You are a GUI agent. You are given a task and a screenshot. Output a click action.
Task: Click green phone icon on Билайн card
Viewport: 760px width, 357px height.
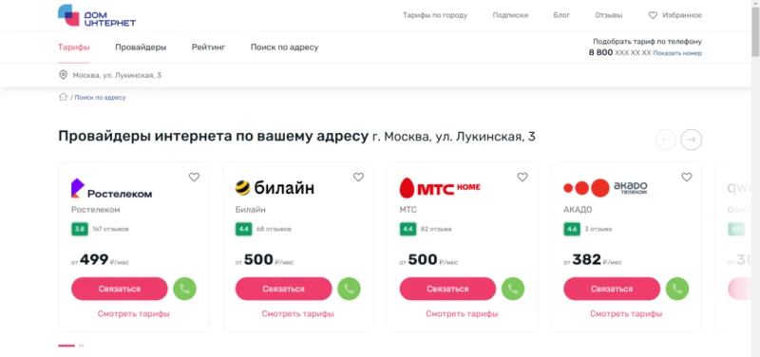(x=349, y=289)
